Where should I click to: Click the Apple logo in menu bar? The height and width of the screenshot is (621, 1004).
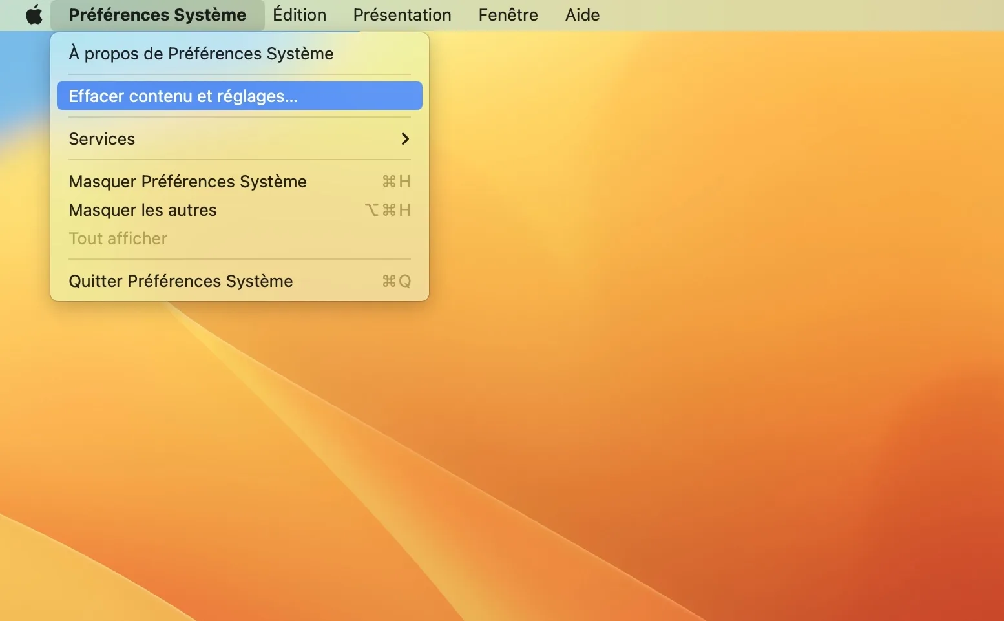34,15
